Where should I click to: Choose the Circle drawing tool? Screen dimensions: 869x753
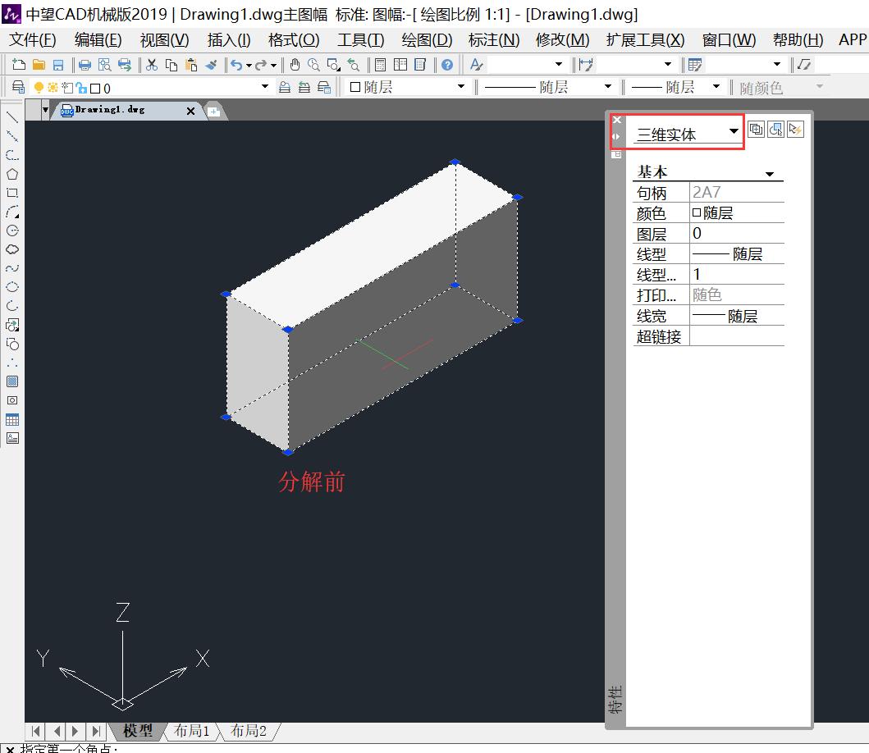pos(11,230)
